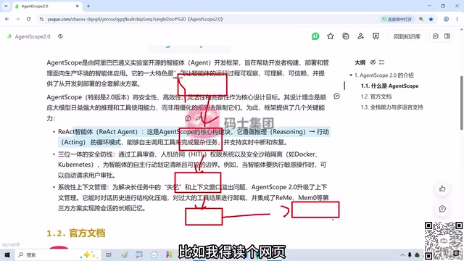Click the 1.2. 官方文档 section heading
The image size is (464, 261).
click(x=76, y=233)
